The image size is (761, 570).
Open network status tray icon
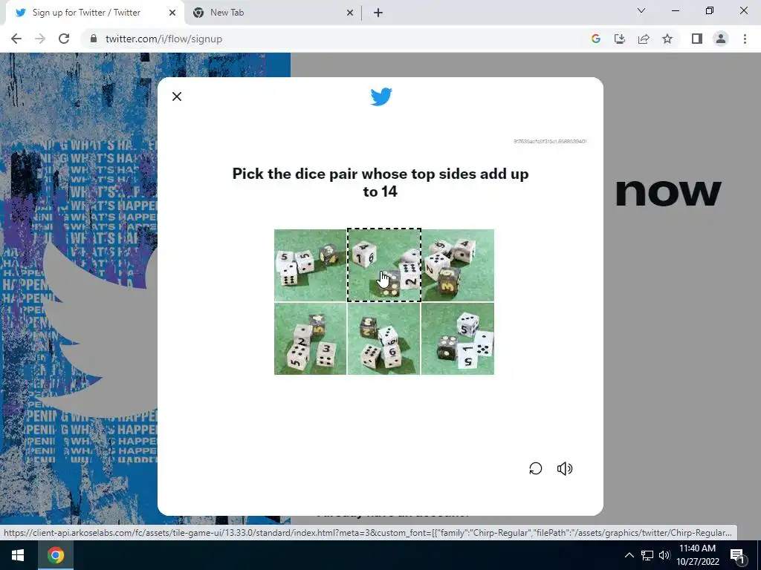[647, 555]
